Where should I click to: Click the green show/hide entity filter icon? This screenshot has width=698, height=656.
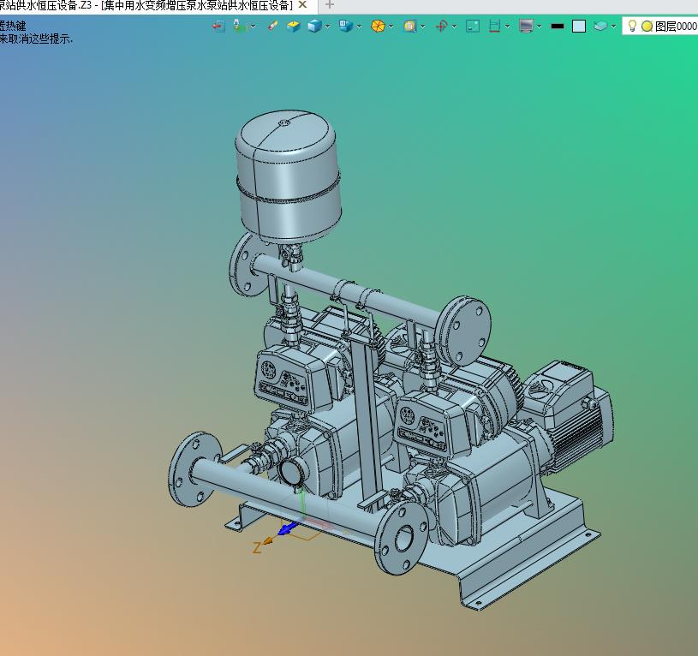[240, 27]
